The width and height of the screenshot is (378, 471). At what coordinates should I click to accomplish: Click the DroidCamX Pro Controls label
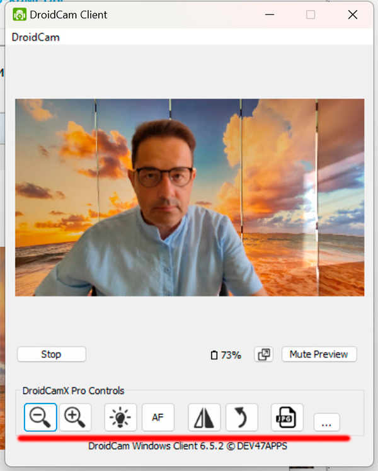(73, 391)
